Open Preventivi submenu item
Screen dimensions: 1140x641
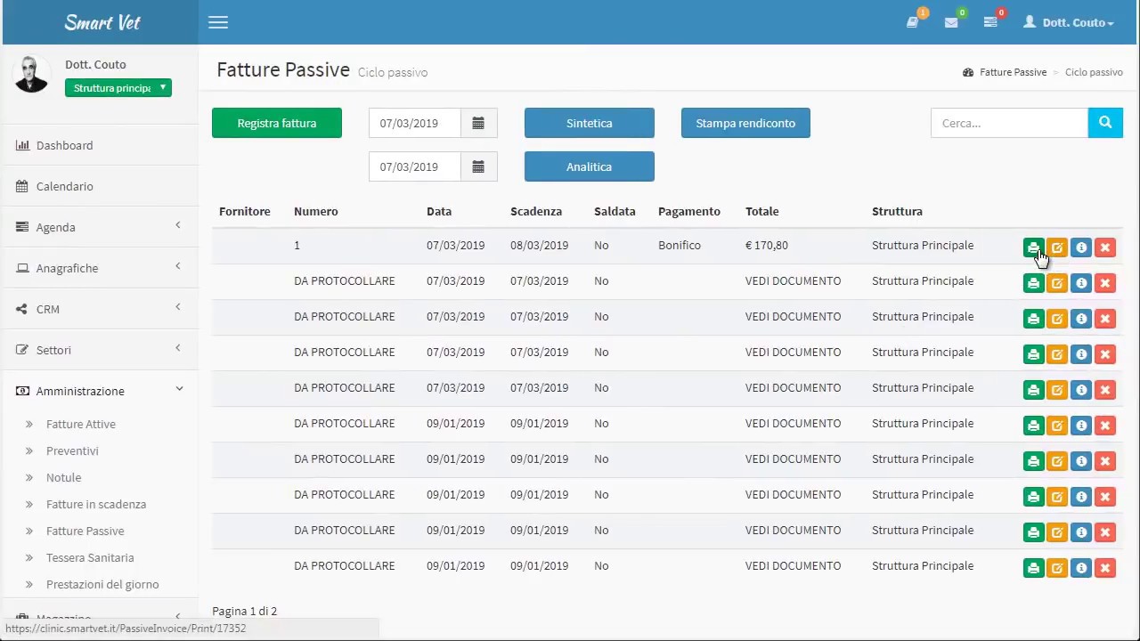[72, 450]
